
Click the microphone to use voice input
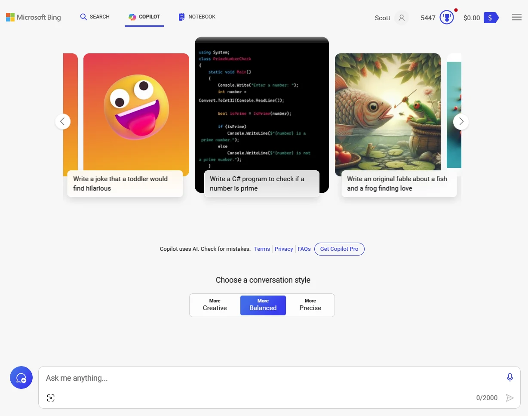coord(510,377)
